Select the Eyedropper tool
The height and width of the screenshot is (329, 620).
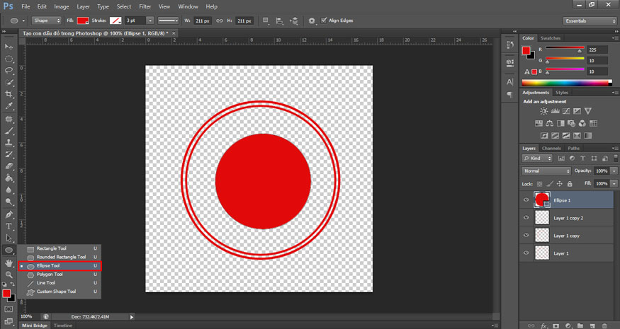9,106
